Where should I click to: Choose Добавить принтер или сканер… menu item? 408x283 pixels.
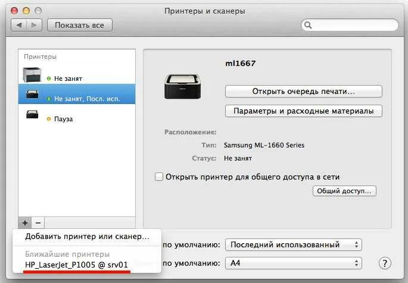(87, 237)
